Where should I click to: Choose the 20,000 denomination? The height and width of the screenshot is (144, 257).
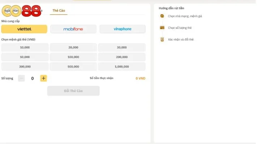[x=73, y=48]
